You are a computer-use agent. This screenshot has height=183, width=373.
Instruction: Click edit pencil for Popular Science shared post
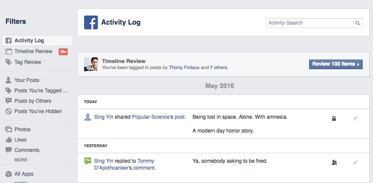(355, 118)
